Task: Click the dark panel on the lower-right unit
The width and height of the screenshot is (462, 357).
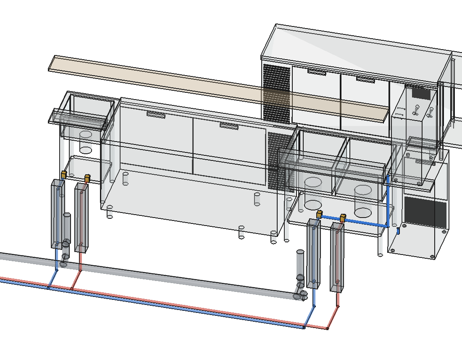Action: coord(425,212)
